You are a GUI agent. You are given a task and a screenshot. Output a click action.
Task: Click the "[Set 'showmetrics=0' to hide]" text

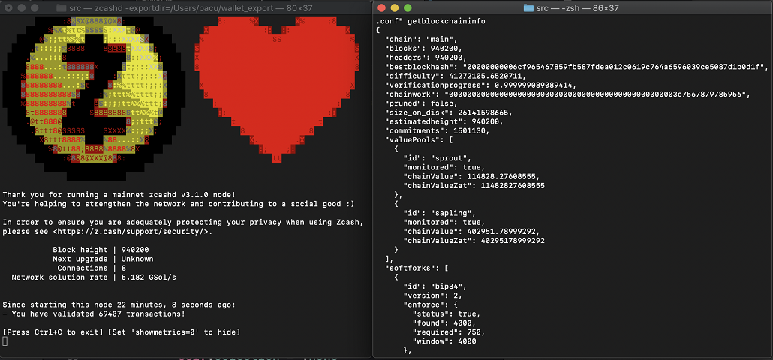[x=174, y=332]
